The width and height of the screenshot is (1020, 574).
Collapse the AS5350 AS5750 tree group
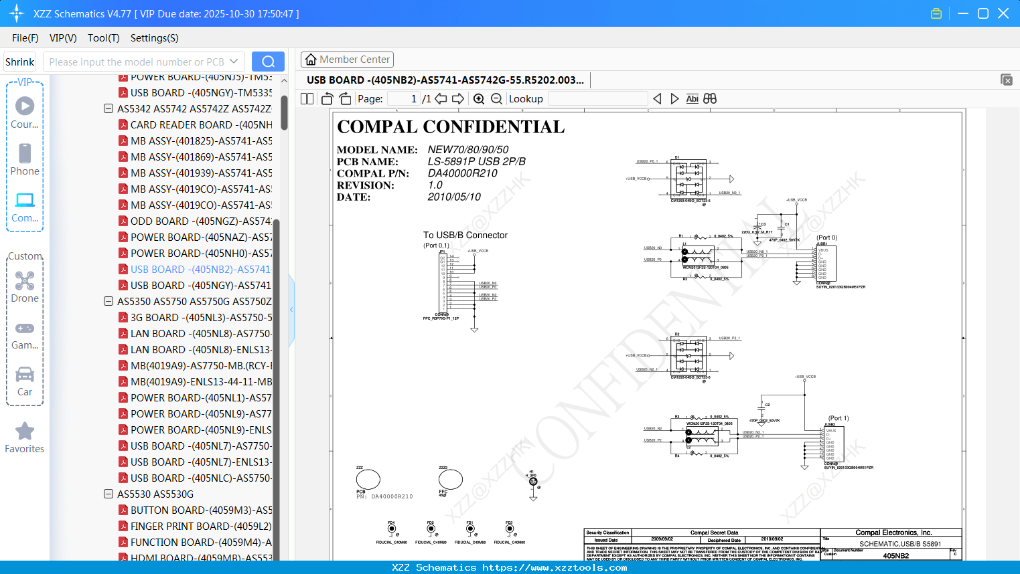tap(108, 301)
